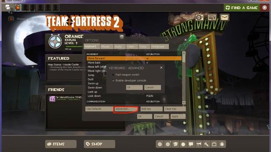
Task: Open the SHOP button
Action: point(100,144)
